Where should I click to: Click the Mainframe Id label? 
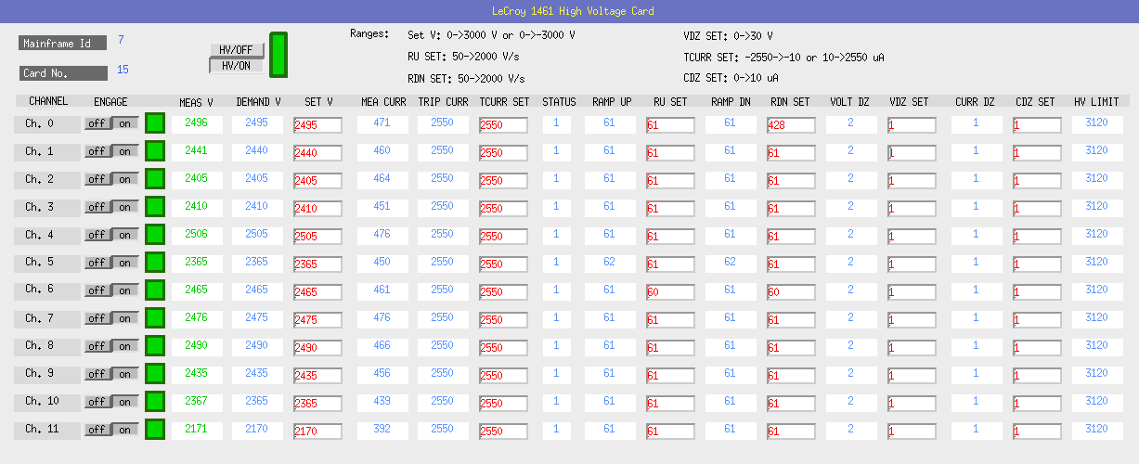pos(63,44)
